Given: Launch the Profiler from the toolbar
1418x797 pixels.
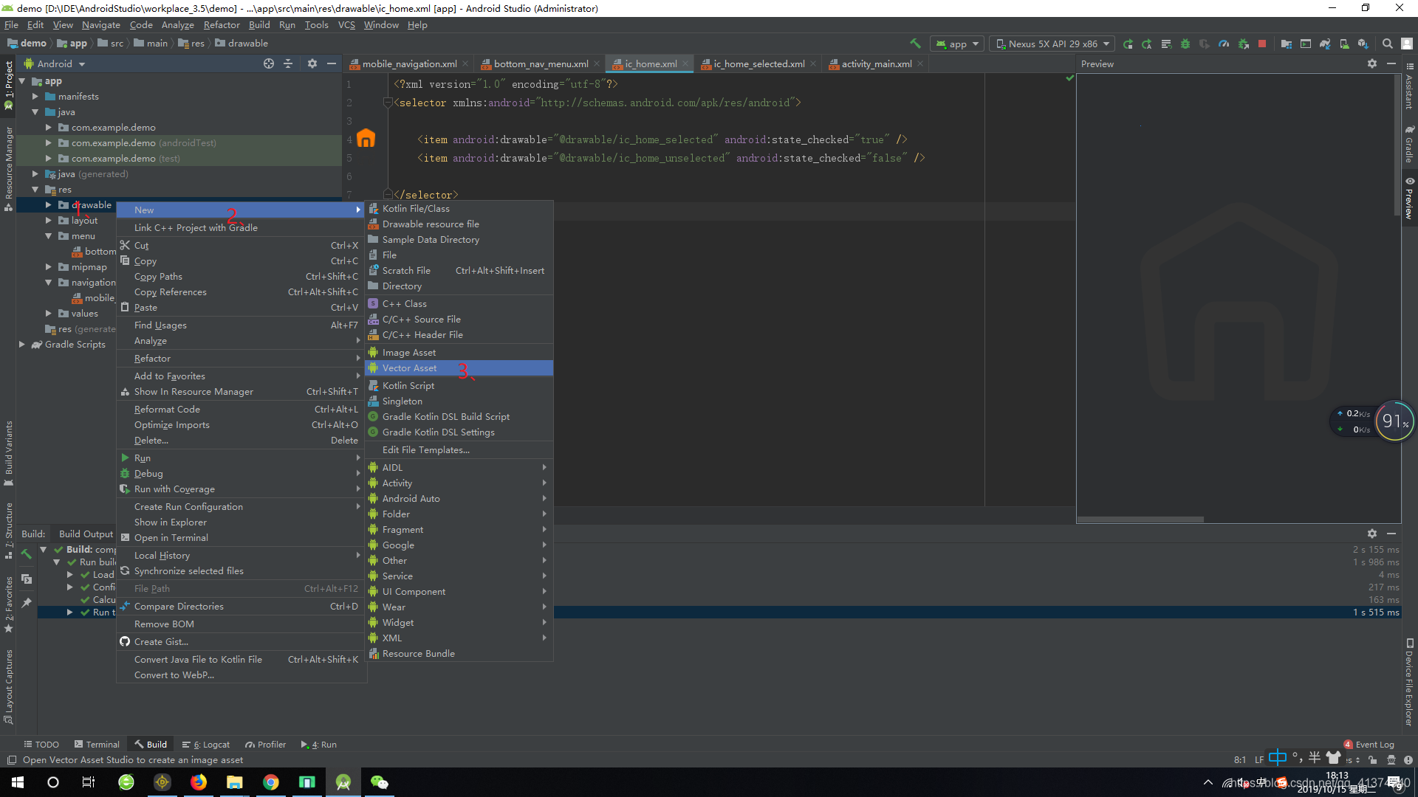Looking at the screenshot, I should (x=1224, y=44).
